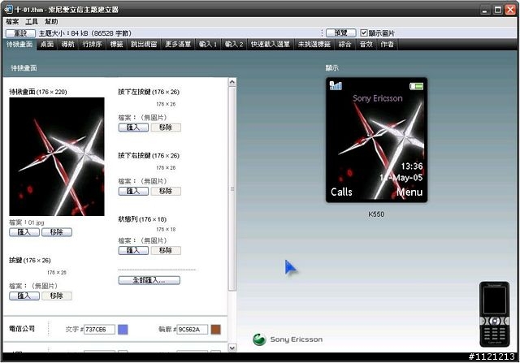Click the phone screen preview under 顯示

(376, 140)
